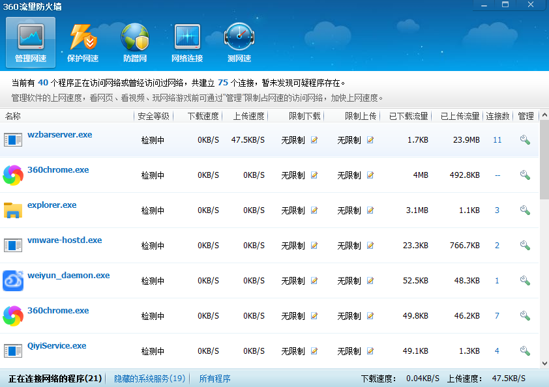Edit download limit for 360chrome.exe with 4MB downloaded

[x=314, y=175]
